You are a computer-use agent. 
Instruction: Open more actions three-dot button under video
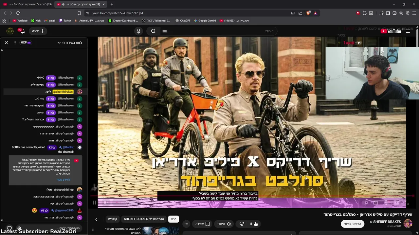click(186, 224)
